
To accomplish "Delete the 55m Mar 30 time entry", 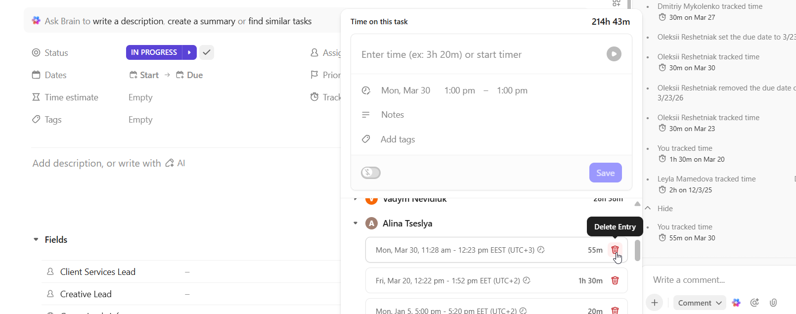I will 615,250.
